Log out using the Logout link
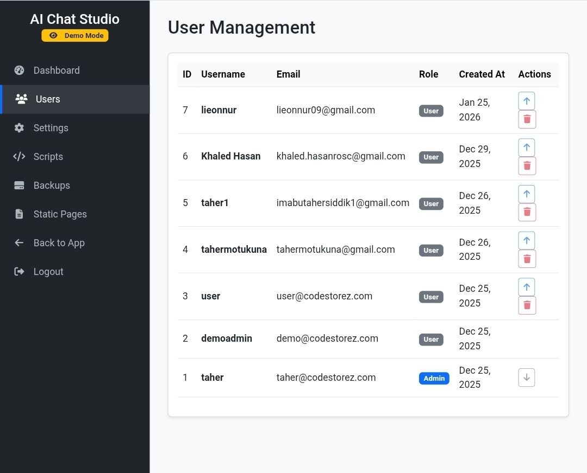 [48, 272]
